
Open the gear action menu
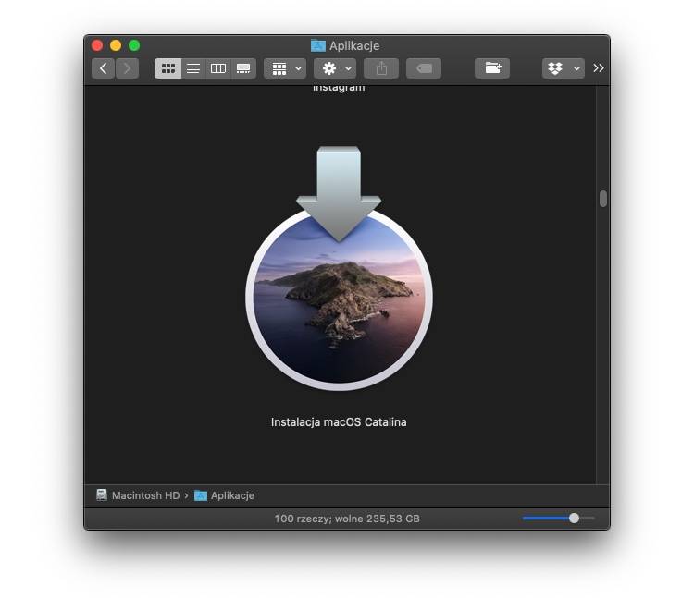[x=335, y=68]
